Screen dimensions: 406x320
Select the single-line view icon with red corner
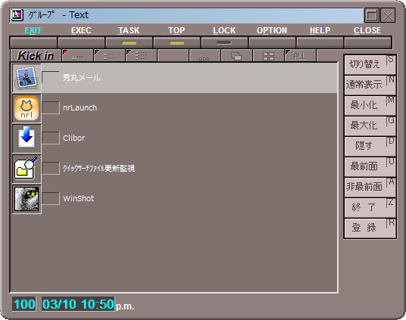(78, 56)
